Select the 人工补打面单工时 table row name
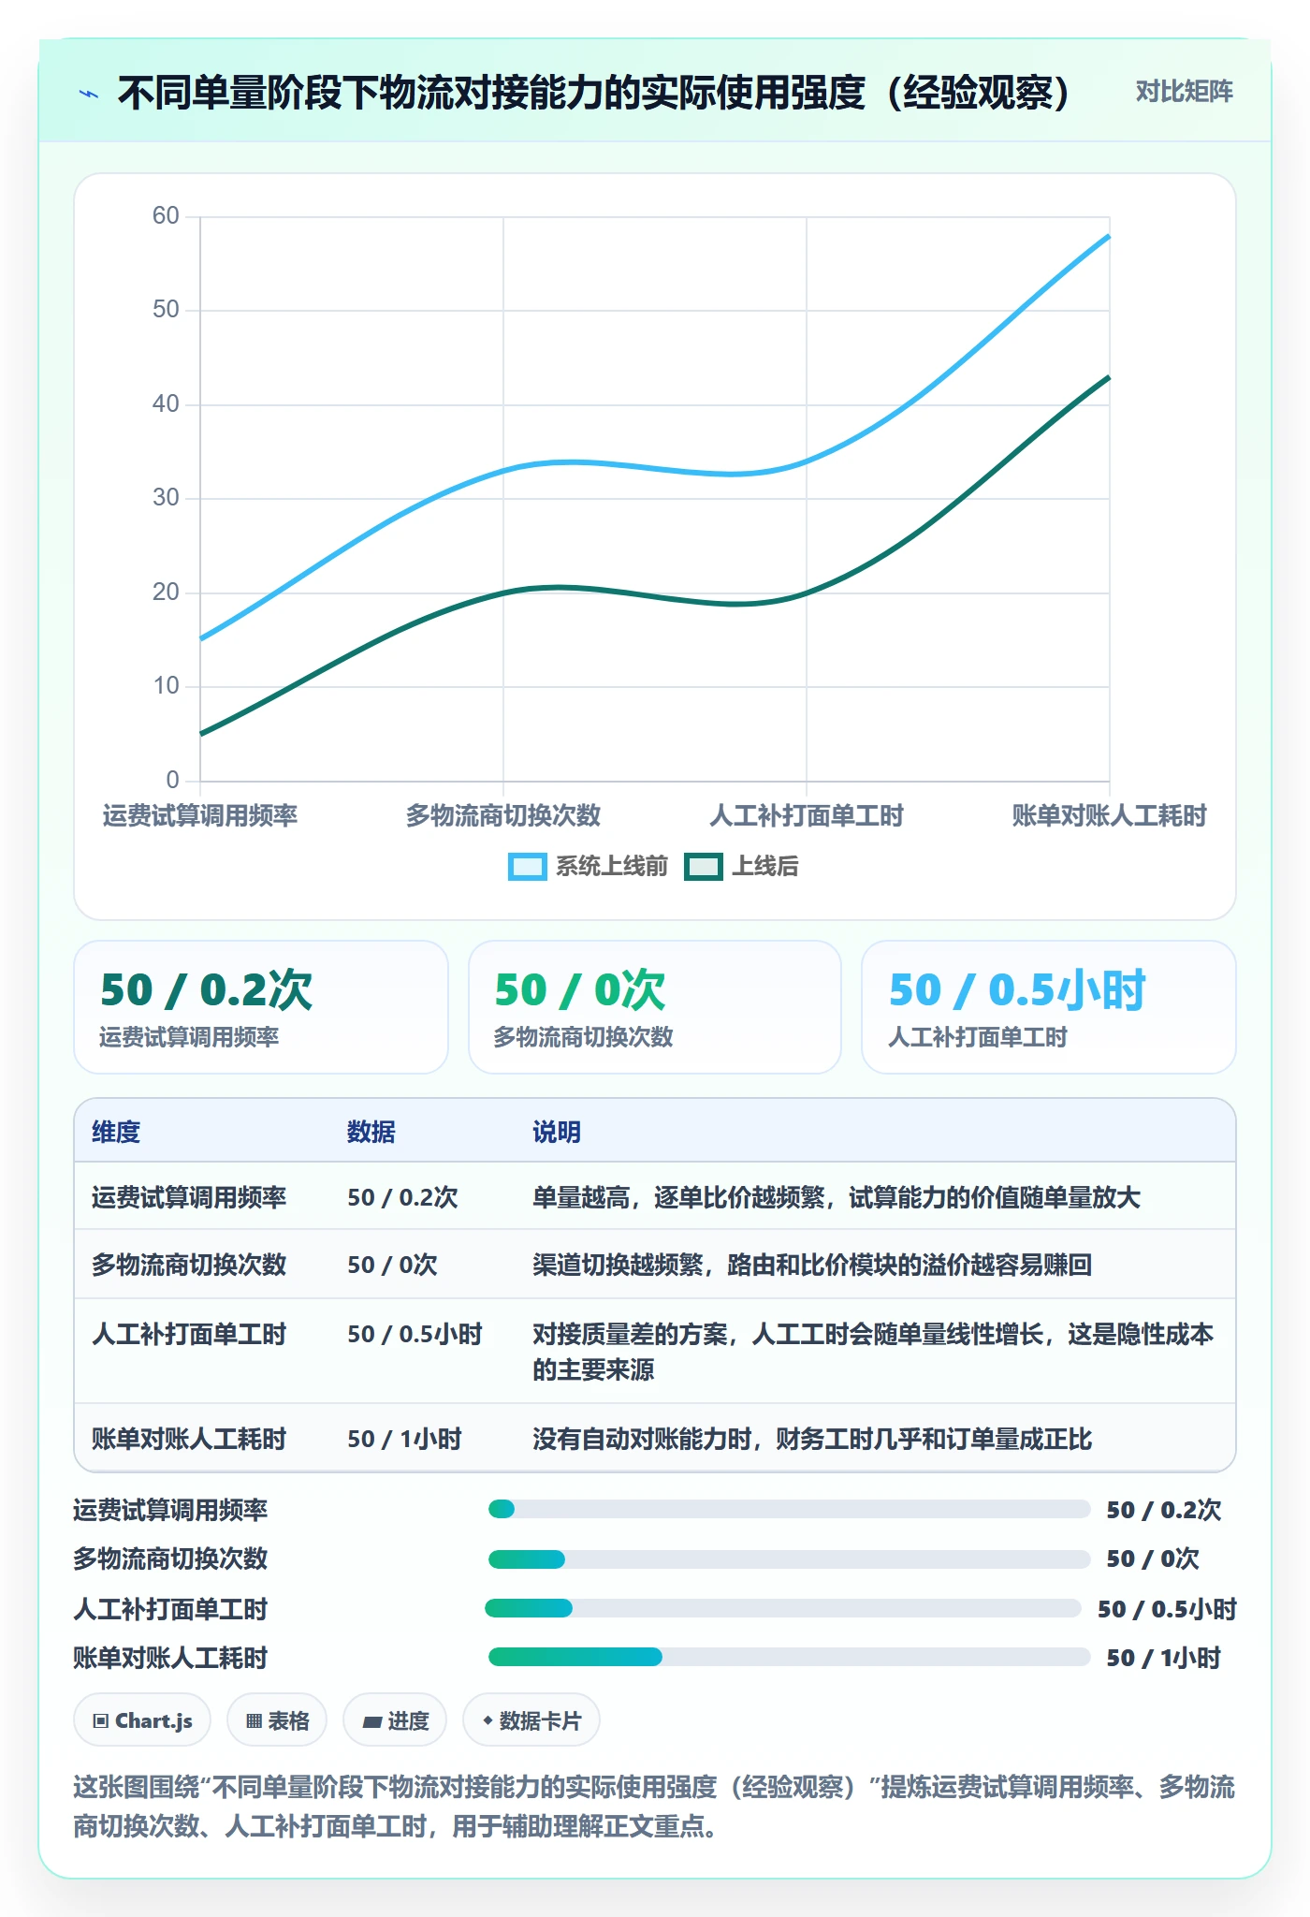The image size is (1310, 1917). pos(189,1334)
